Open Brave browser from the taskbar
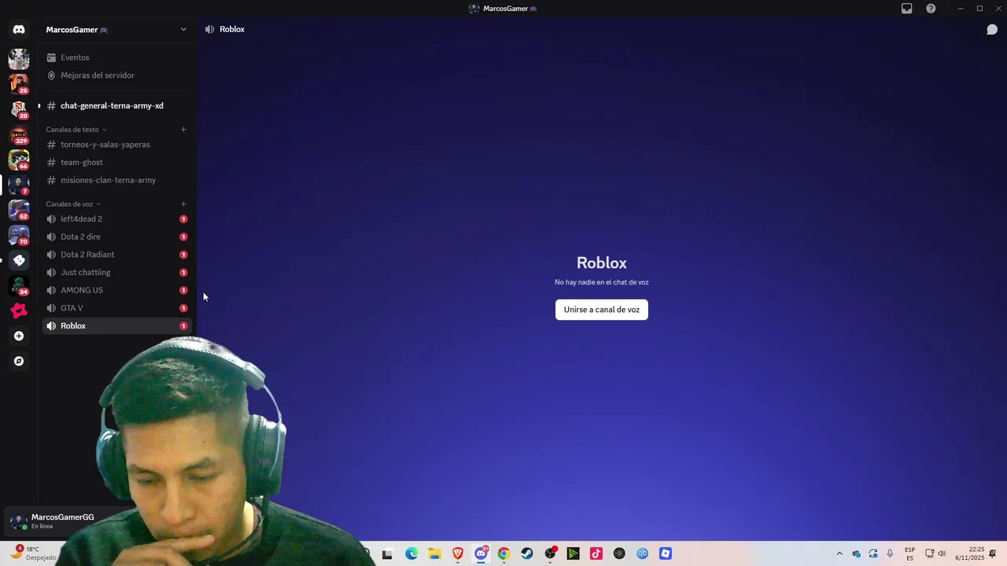The height and width of the screenshot is (566, 1007). click(458, 554)
